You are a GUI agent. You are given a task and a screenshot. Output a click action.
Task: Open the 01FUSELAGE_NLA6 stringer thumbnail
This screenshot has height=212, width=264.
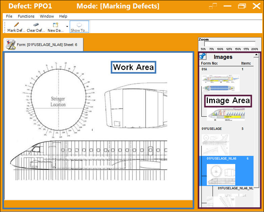(221, 175)
